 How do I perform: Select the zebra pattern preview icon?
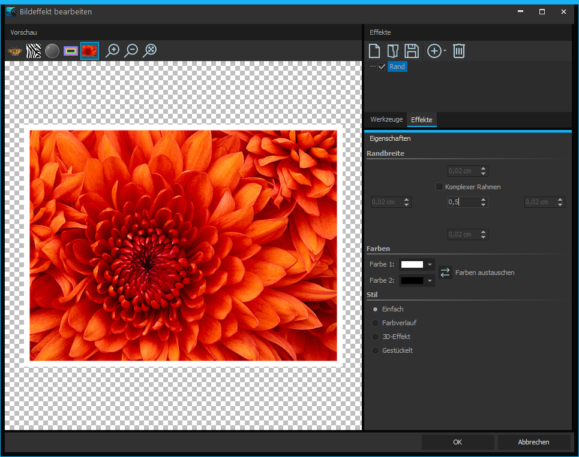click(34, 52)
